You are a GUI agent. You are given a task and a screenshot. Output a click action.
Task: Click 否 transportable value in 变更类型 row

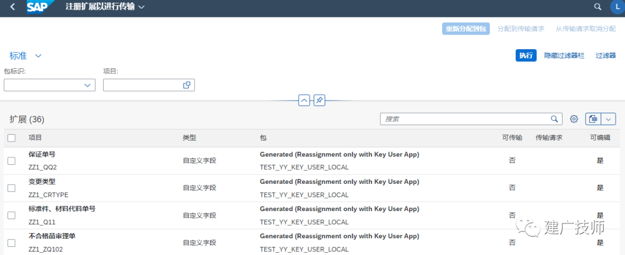512,188
